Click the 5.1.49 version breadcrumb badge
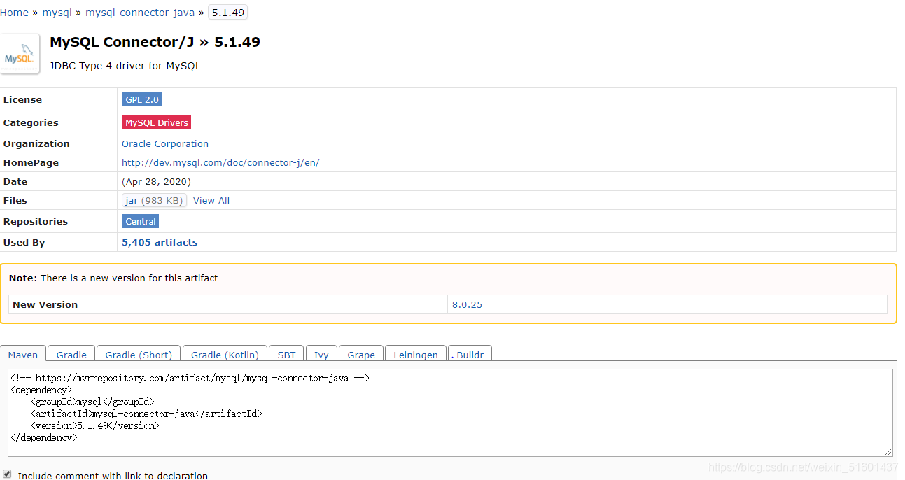The height and width of the screenshot is (480, 905). coord(227,13)
